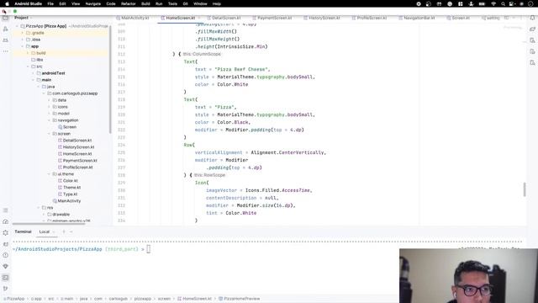Screen dimensions: 538x303
Task: Open the Android Studio application menu
Action: [x=28, y=3]
